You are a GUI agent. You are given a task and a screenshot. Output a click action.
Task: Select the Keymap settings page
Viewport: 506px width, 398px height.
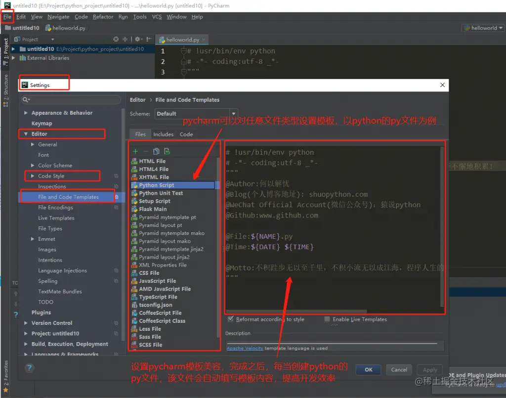point(42,123)
